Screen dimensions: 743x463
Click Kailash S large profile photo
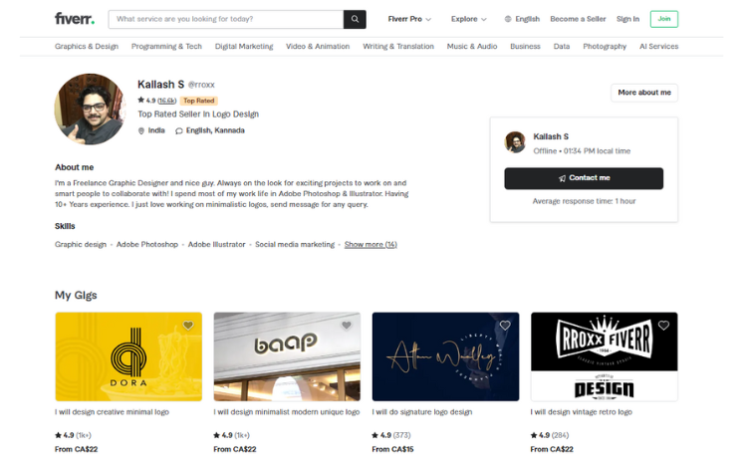tap(90, 109)
